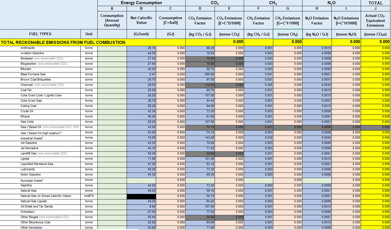391x230 pixels.
Task: Click the Net Calorific Value column header
Action: (141, 20)
